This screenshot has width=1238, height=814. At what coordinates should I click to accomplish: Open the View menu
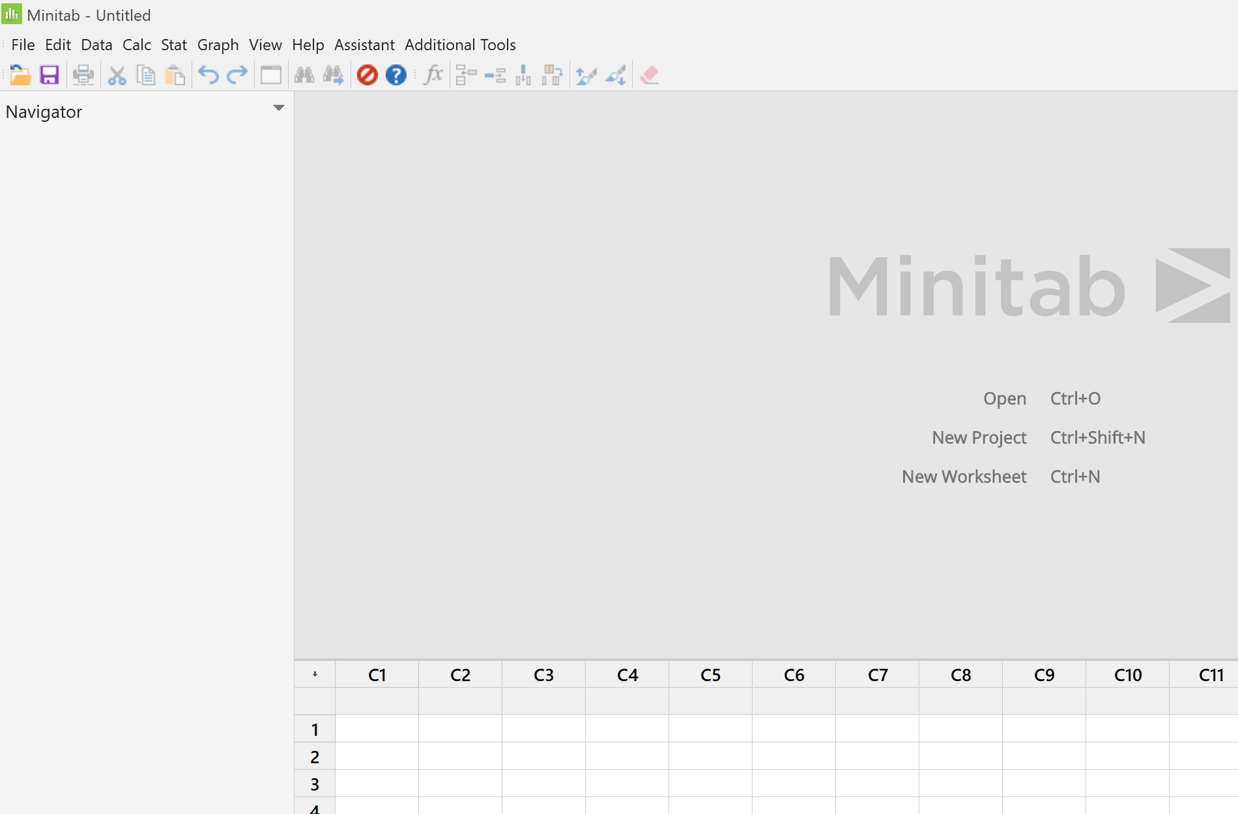(265, 45)
